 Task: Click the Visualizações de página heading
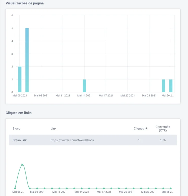click(x=24, y=3)
